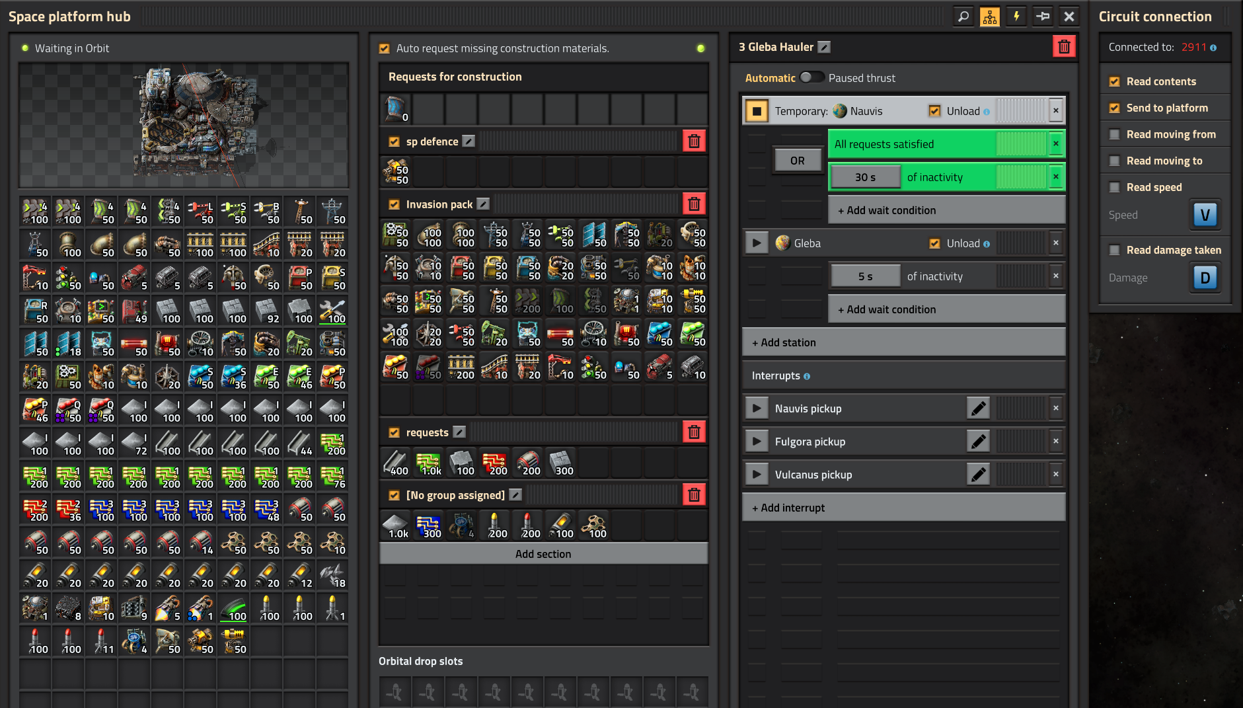This screenshot has height=708, width=1243.
Task: Click the 1.0k green circuit request slot
Action: tap(429, 463)
